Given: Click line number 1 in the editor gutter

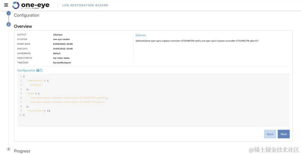Looking at the screenshot, I should [21, 76].
